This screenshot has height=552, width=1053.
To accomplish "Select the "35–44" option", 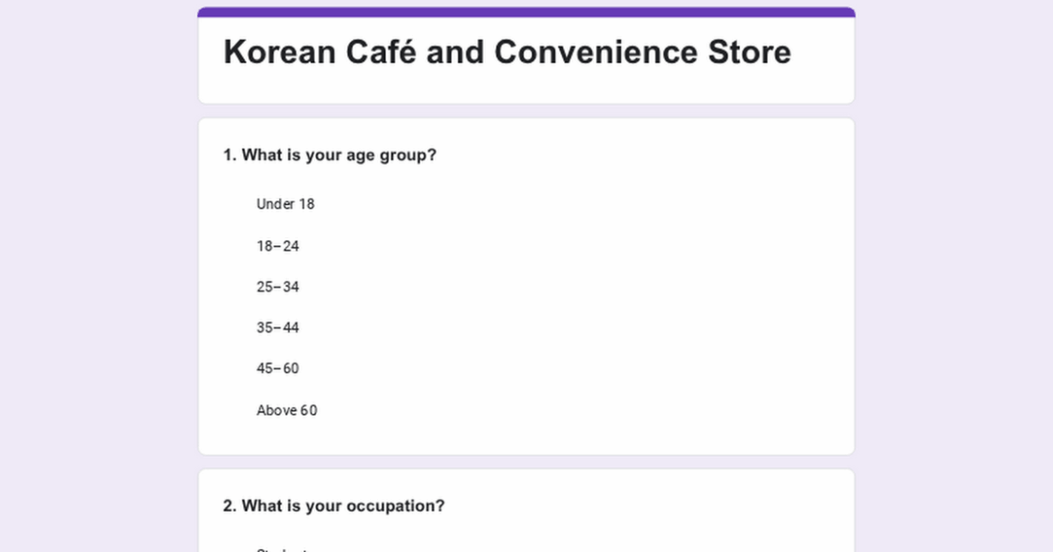I will coord(277,327).
